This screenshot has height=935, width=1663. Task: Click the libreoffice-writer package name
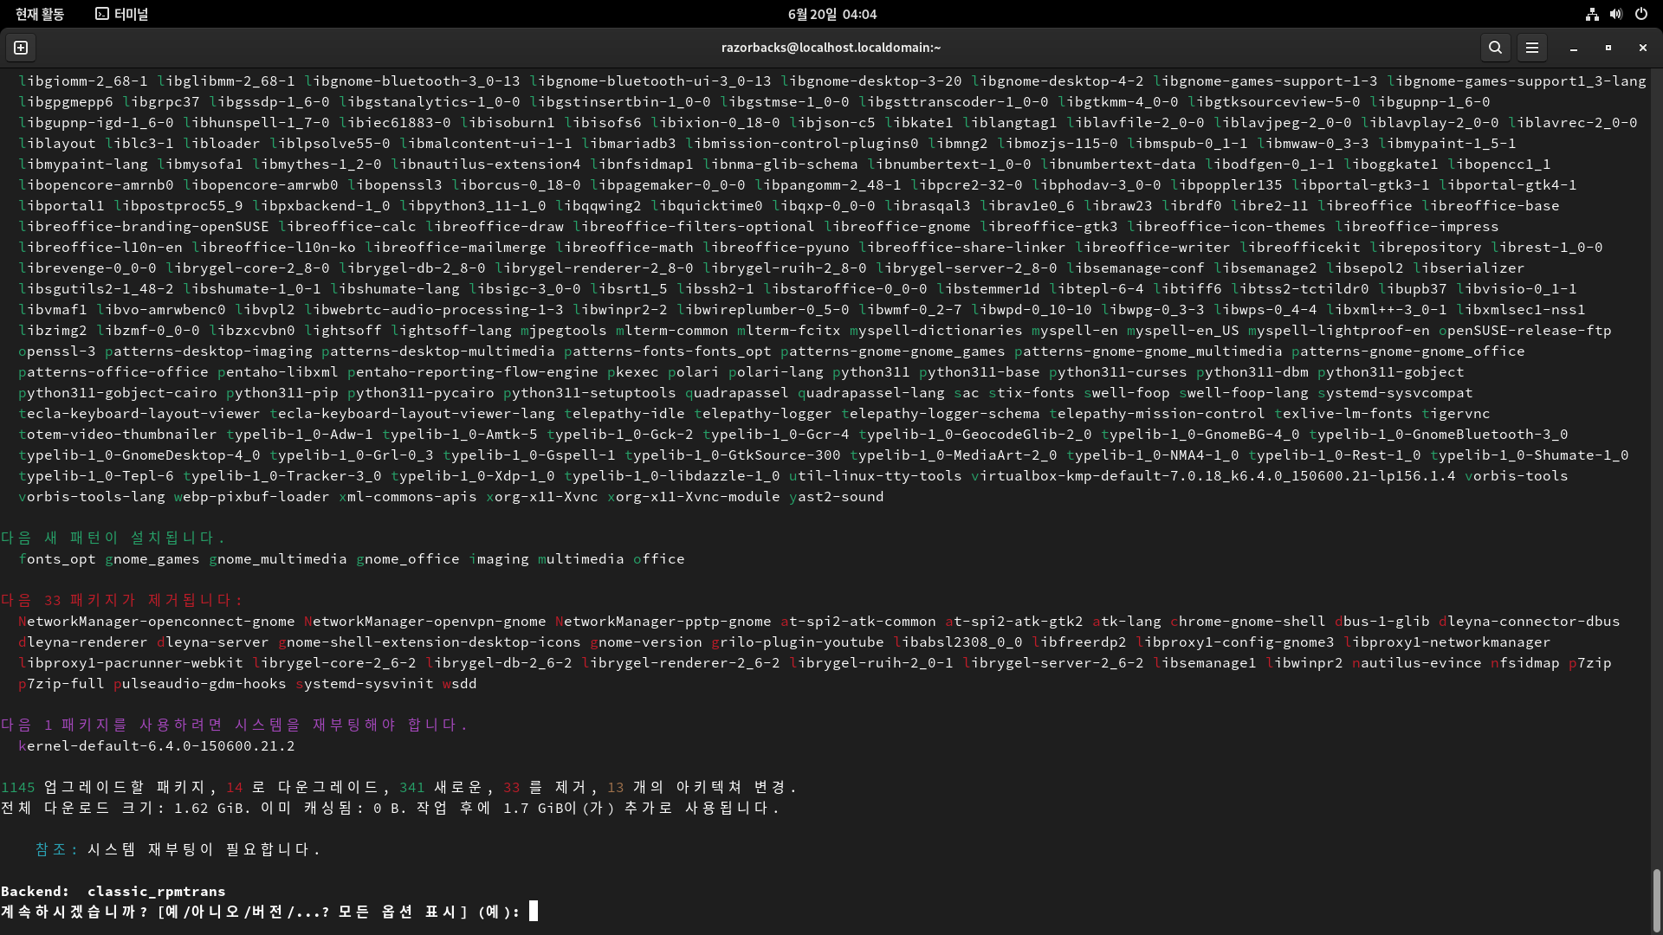pos(1152,247)
